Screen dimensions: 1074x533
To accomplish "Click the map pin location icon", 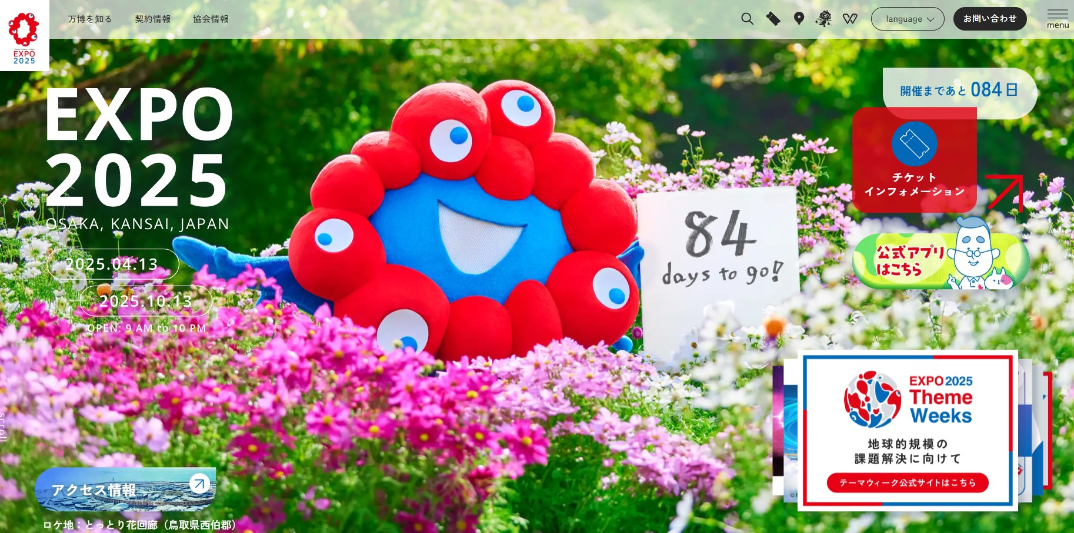I will tap(799, 19).
